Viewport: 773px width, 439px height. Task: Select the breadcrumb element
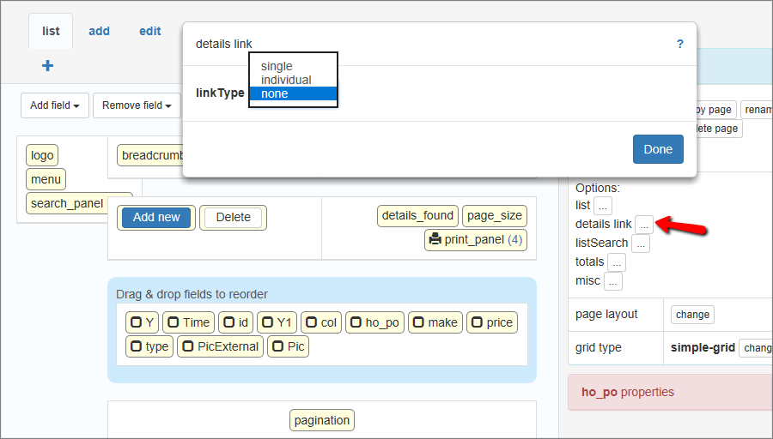click(x=150, y=155)
